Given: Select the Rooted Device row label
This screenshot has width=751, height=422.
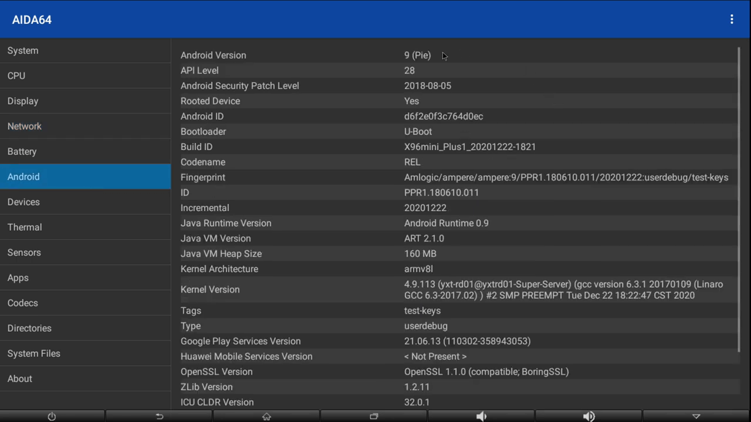Looking at the screenshot, I should [210, 101].
